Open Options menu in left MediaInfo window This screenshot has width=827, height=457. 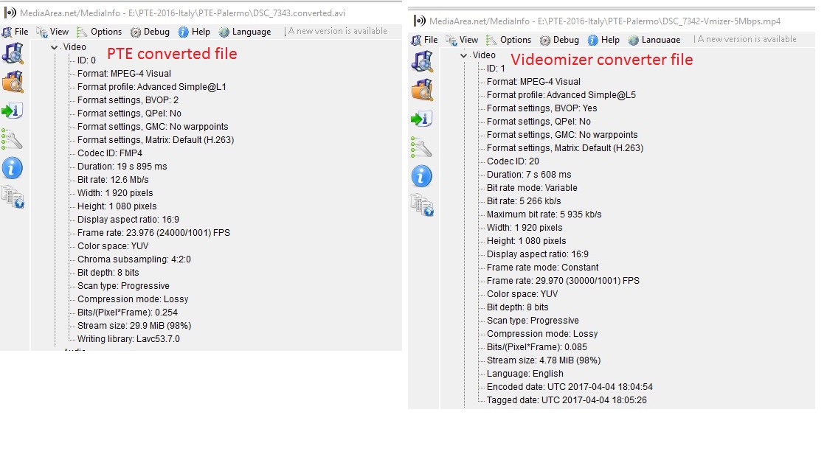(x=99, y=32)
